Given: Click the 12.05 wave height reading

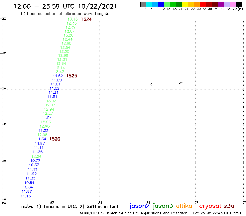Looking at the screenshot, I should 64,52.
